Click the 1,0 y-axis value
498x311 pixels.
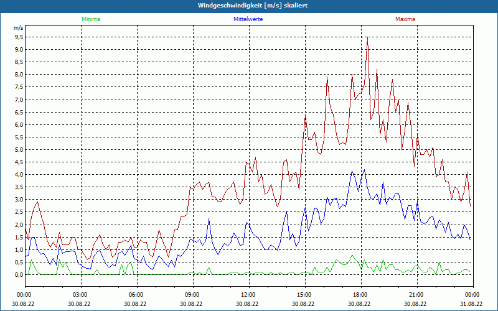pos(19,249)
